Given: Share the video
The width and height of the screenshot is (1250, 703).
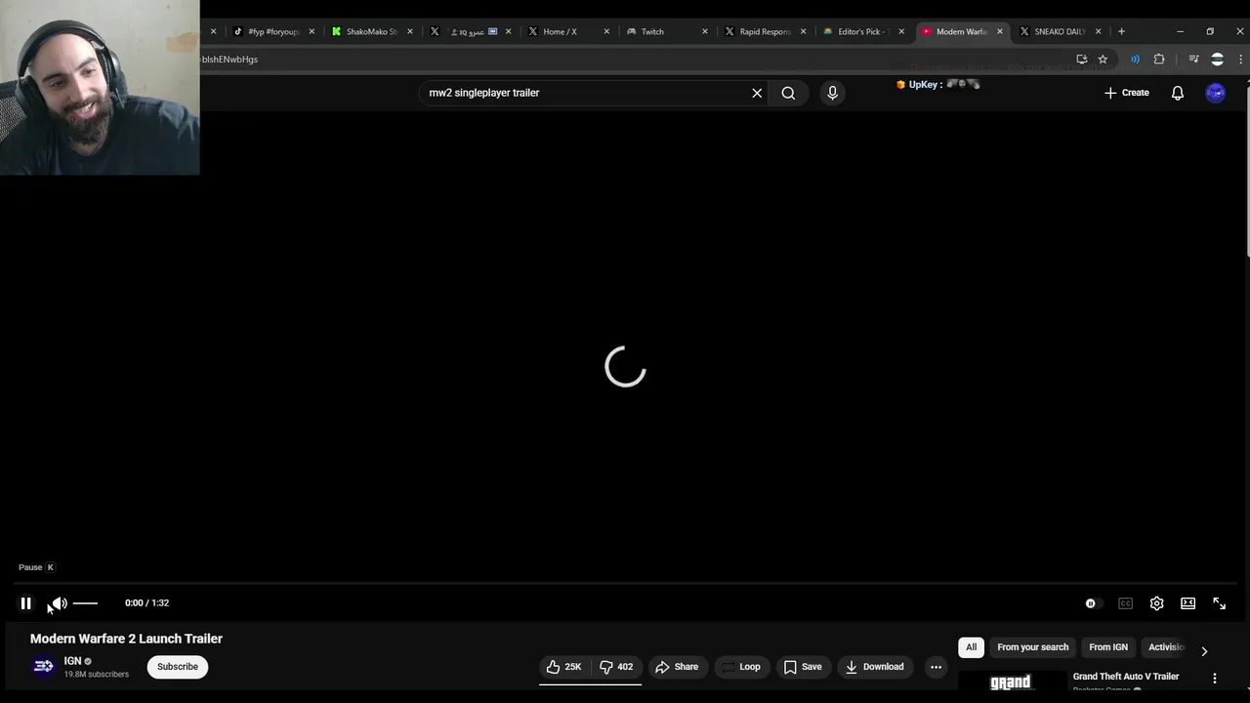Looking at the screenshot, I should (x=677, y=667).
